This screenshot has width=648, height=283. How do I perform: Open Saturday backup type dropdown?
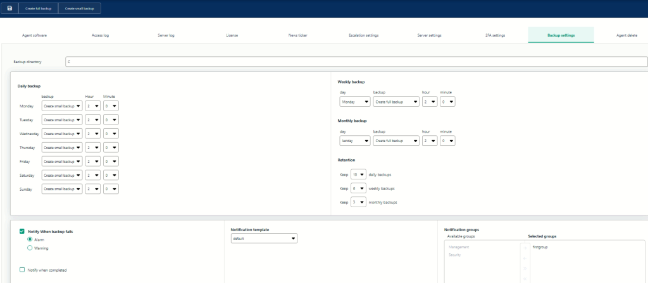tap(62, 176)
